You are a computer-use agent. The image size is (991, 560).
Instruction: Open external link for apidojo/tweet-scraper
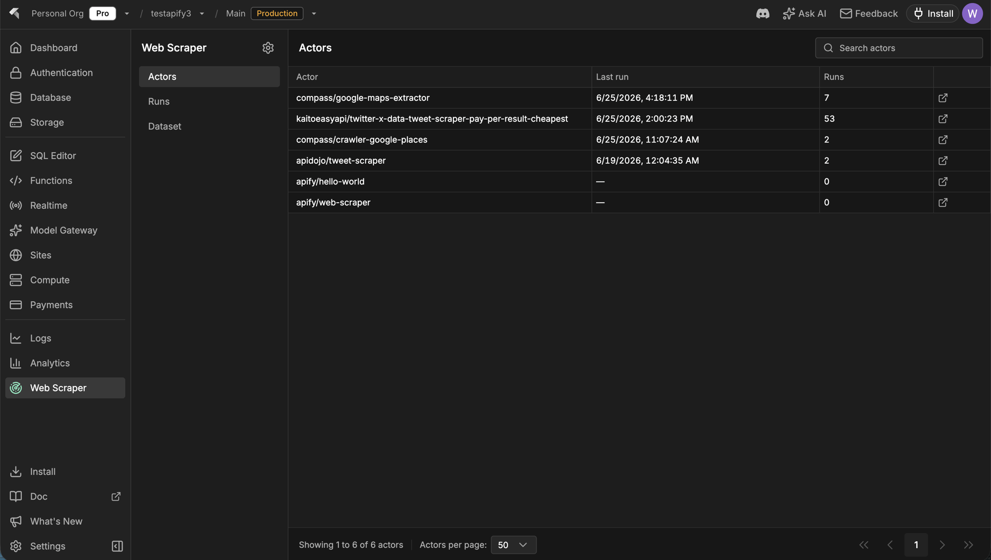[943, 161]
